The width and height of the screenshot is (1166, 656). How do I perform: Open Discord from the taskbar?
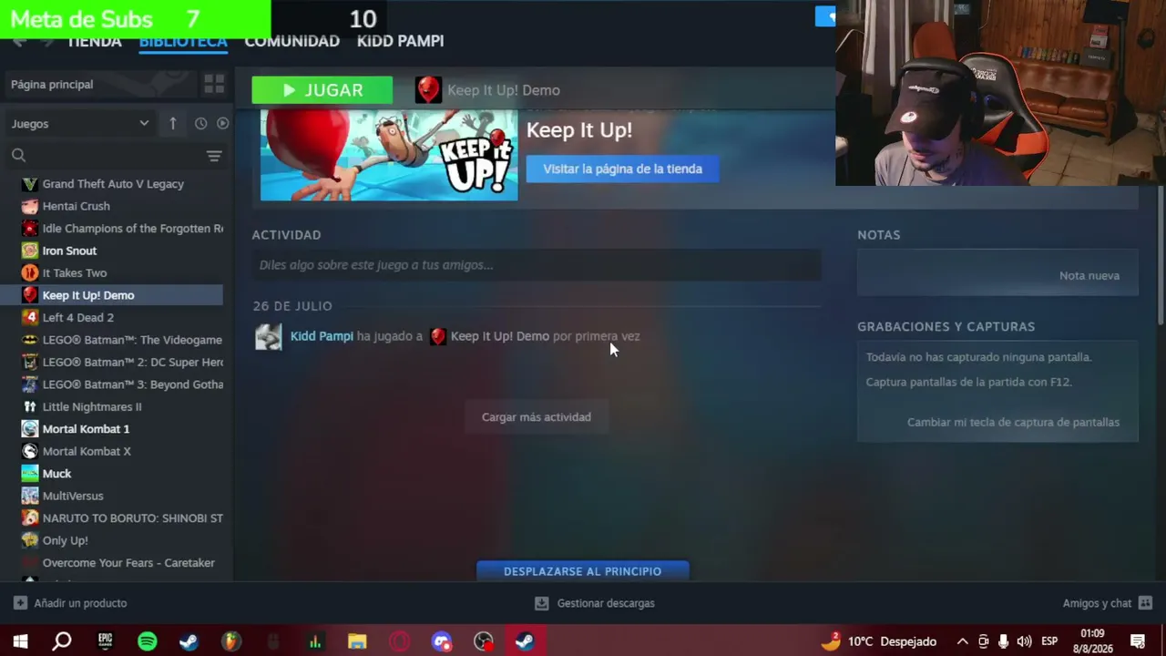442,641
